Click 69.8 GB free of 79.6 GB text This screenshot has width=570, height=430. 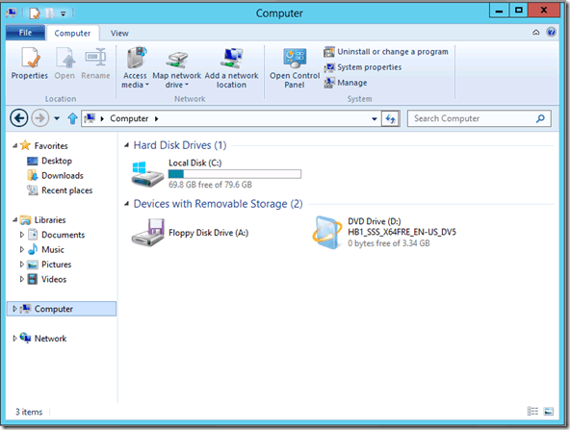(210, 185)
